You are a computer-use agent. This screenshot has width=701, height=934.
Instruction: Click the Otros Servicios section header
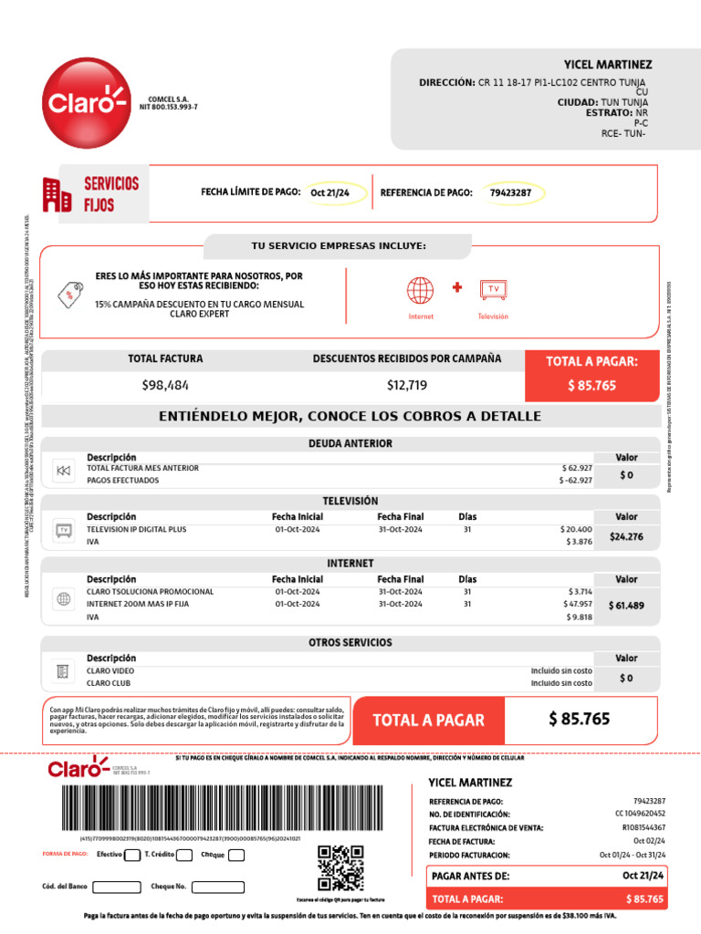pyautogui.click(x=350, y=642)
